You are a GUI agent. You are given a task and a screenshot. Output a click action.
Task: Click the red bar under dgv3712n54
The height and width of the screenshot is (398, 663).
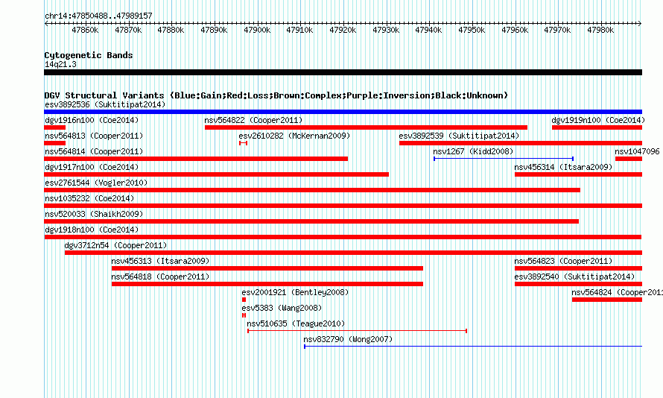[x=353, y=253]
